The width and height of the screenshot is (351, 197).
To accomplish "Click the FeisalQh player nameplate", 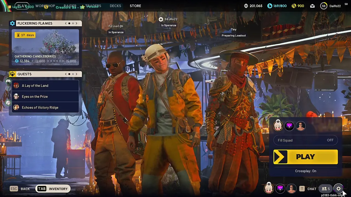I will [116, 26].
